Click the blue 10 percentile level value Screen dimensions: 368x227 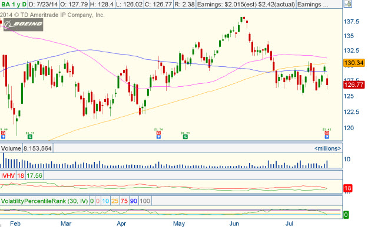tap(105, 201)
